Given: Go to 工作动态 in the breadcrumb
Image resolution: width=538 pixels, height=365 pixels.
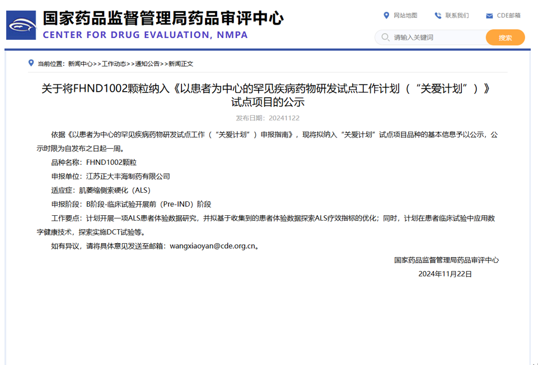Looking at the screenshot, I should point(114,64).
